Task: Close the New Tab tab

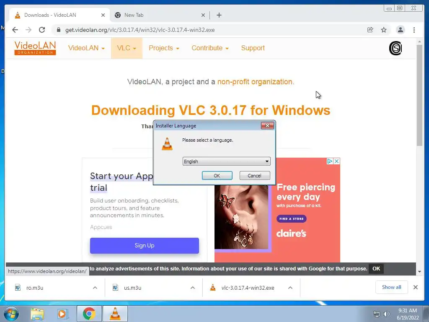Action: click(203, 15)
